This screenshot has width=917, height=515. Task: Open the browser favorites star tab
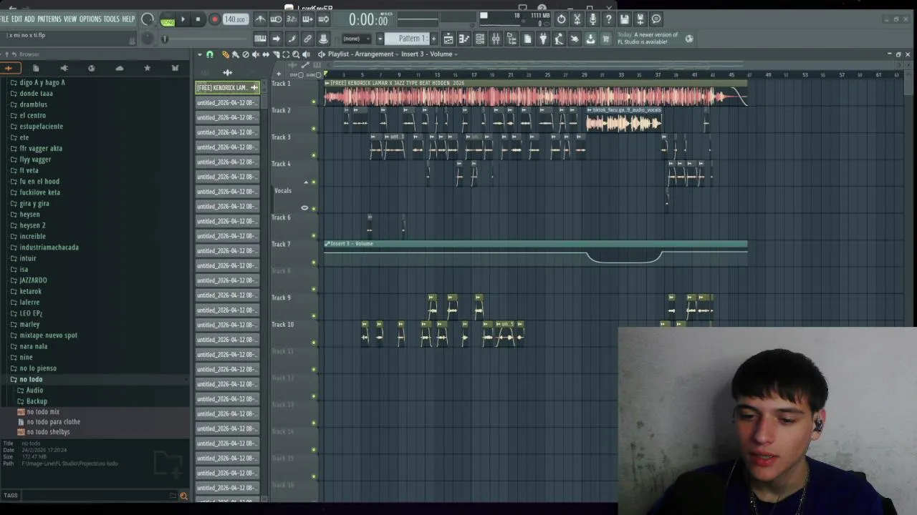click(147, 68)
